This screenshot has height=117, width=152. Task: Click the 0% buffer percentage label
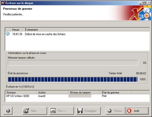145,63
